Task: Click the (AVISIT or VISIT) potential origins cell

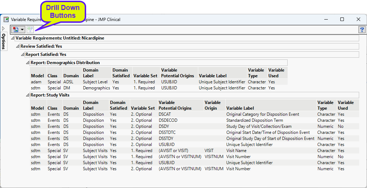Action: click(173, 151)
